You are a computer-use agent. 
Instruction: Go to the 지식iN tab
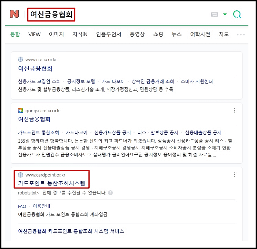[x=80, y=34]
